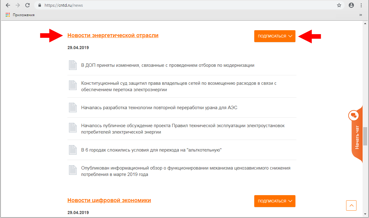This screenshot has height=218, width=369.
Task: Expand Подписаться dropdown for energy news
Action: coord(275,36)
